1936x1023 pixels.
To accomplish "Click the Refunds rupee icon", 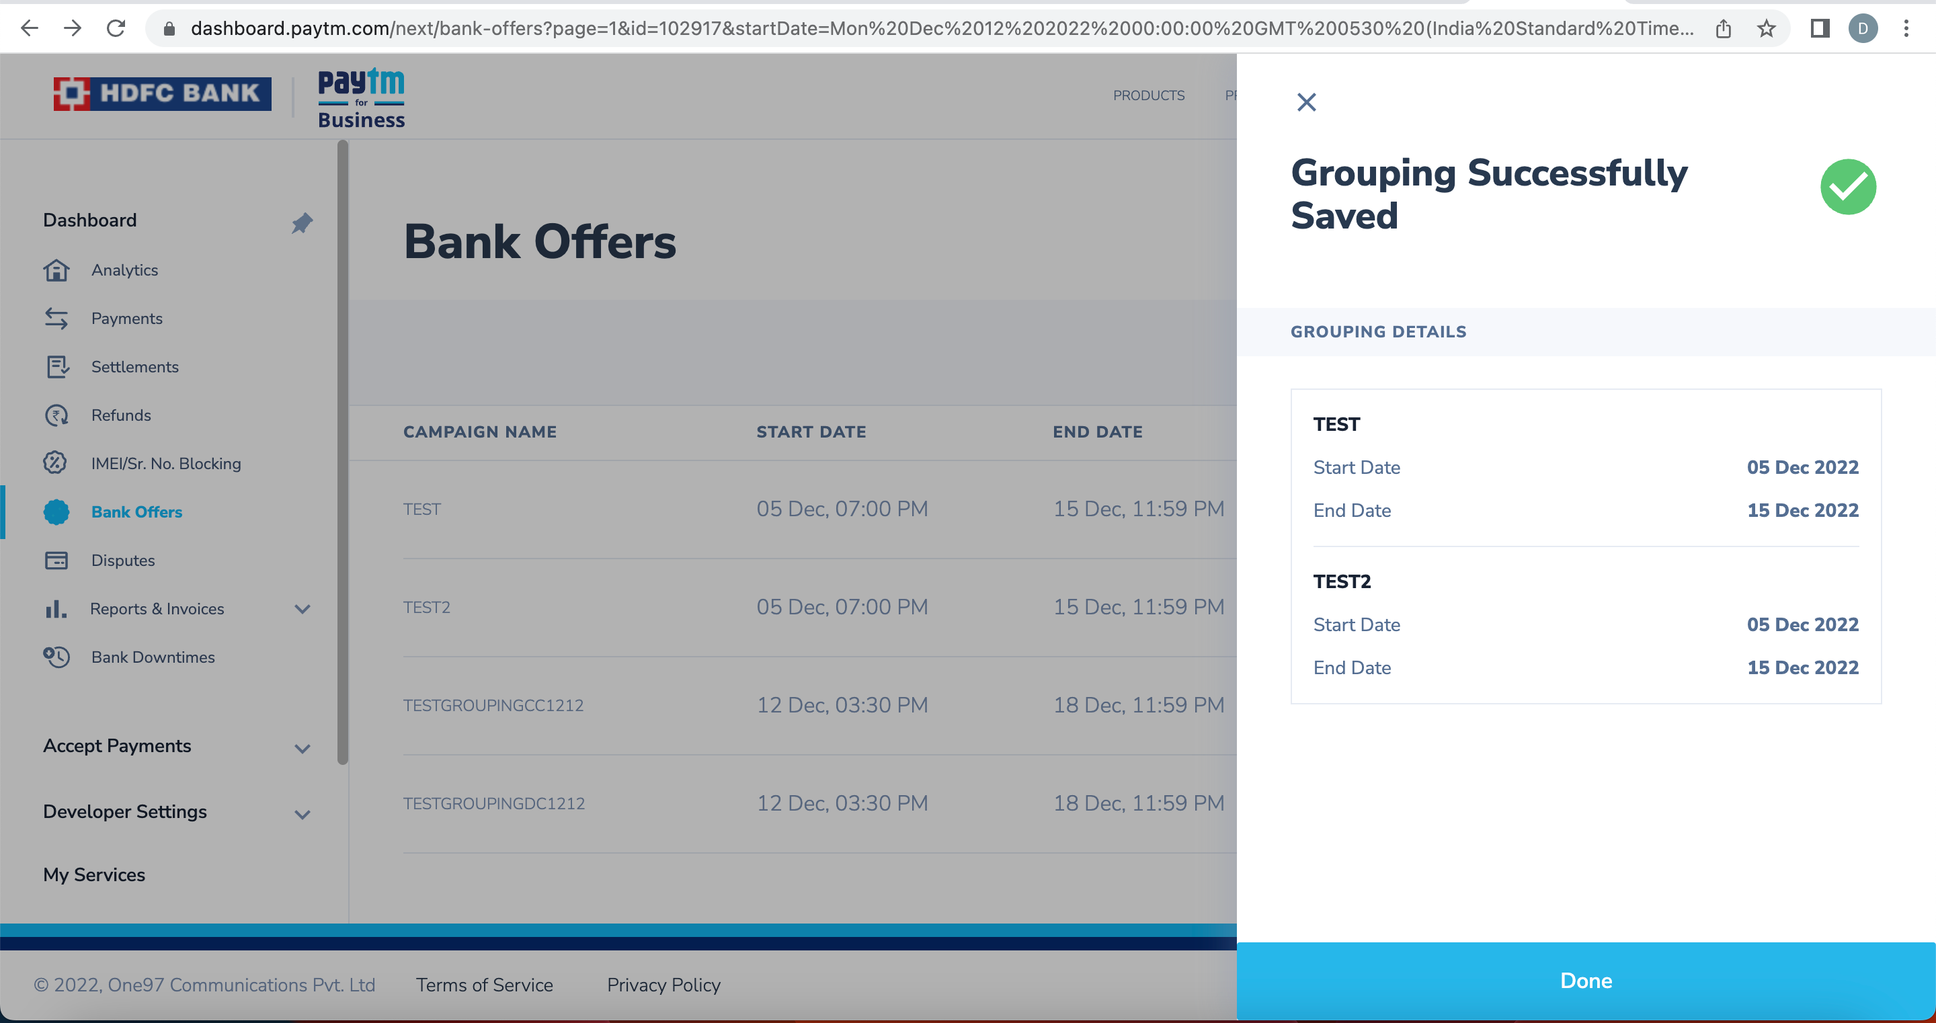I will point(56,415).
